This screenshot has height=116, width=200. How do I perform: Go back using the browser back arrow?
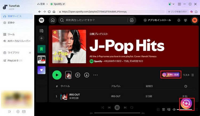pos(40,12)
